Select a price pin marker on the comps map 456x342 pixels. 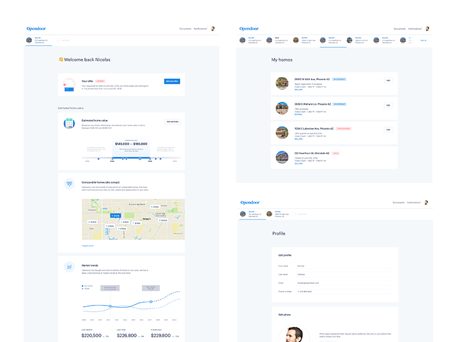[x=116, y=215]
